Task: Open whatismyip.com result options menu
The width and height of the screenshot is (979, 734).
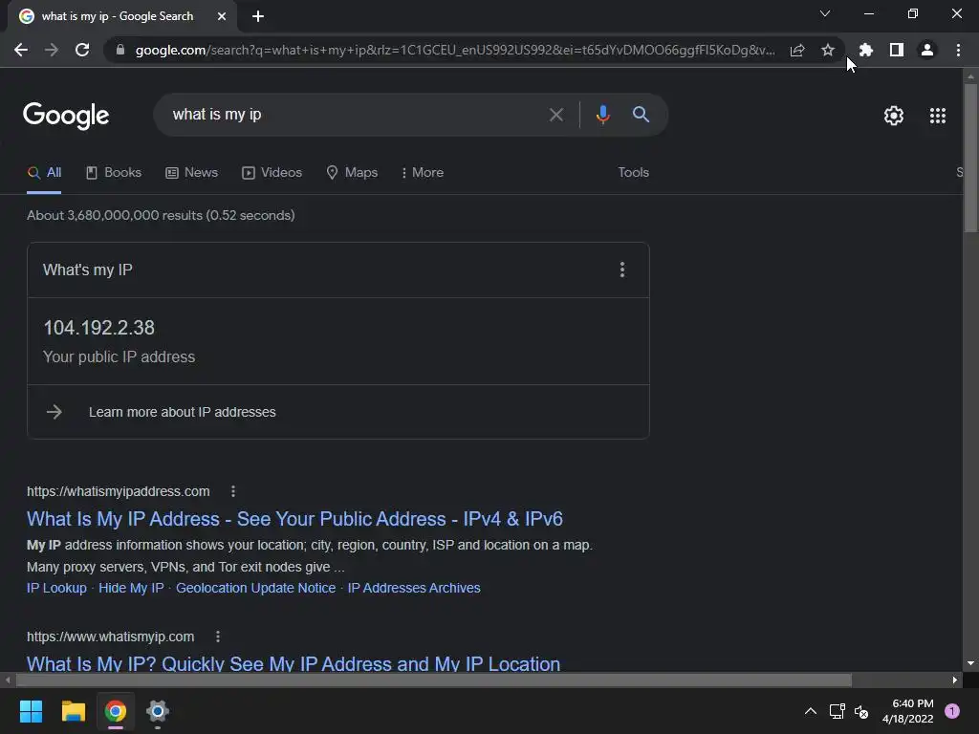Action: point(217,637)
